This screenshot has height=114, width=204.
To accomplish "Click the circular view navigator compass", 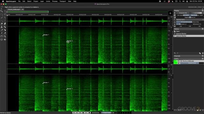I will coord(170,13).
